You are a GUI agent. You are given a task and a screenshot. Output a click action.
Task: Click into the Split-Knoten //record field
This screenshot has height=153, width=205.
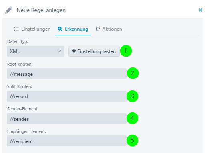tap(67, 96)
